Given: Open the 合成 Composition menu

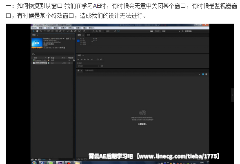Looking at the screenshot, I should point(49,28).
